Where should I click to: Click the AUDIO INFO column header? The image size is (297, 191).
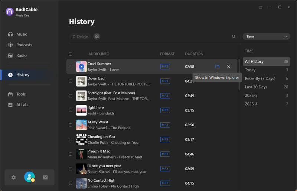tap(99, 54)
